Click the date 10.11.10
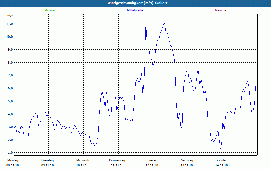This screenshot has height=169, width=271. pyautogui.click(x=82, y=165)
